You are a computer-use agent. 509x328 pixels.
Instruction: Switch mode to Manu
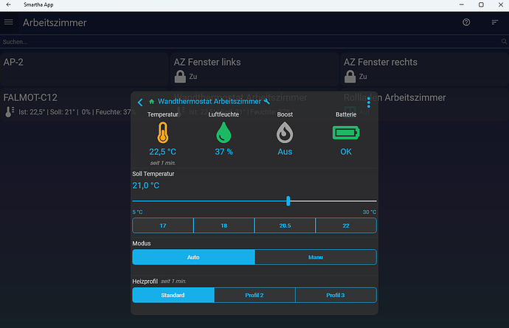[315, 257]
